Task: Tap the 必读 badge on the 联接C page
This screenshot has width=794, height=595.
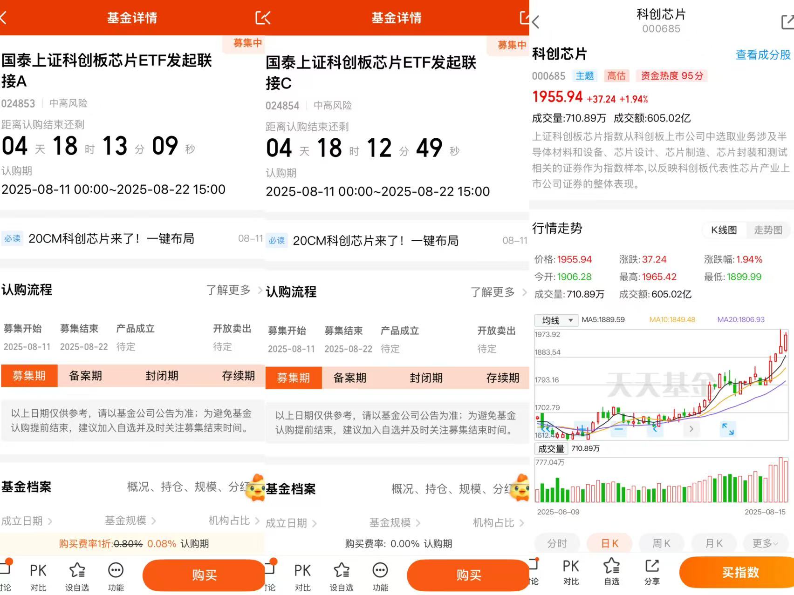Action: coord(277,241)
